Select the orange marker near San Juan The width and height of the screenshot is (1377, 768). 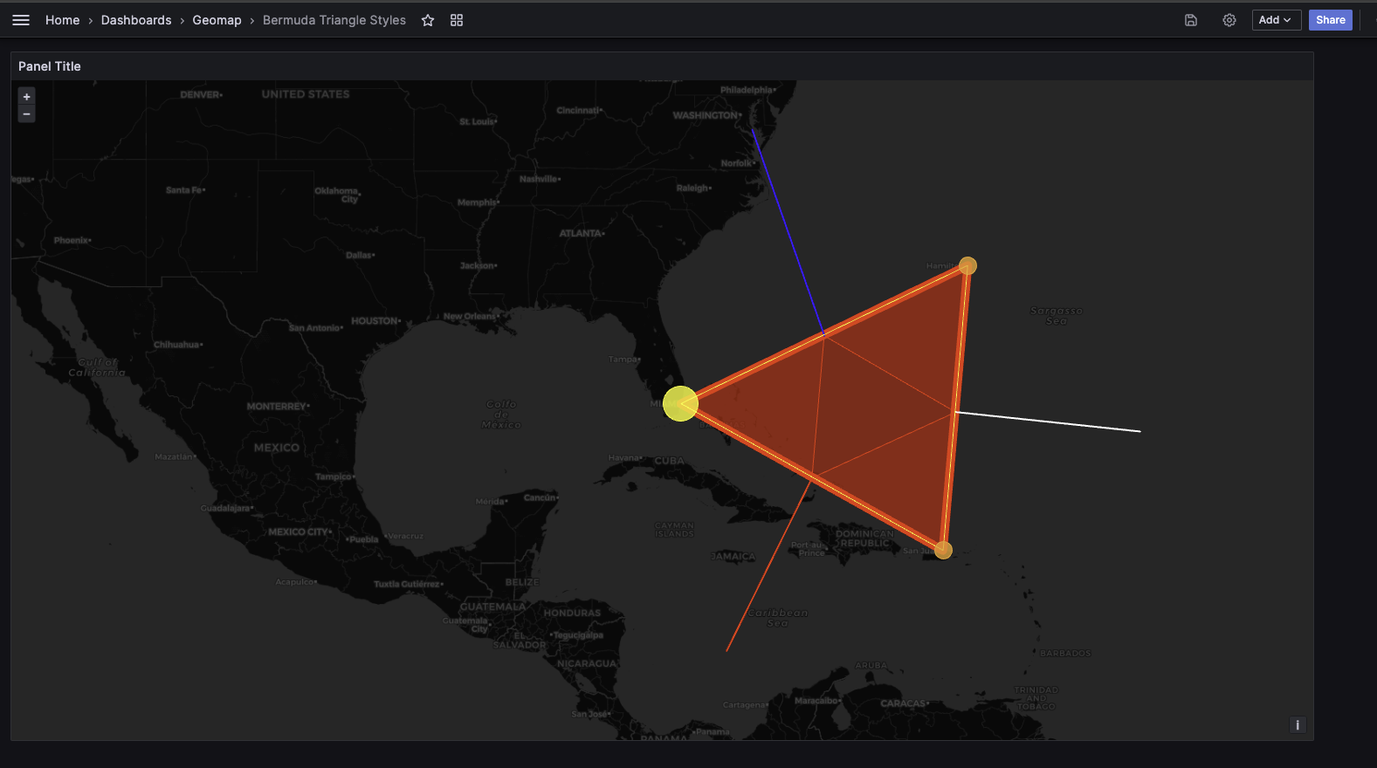tap(943, 550)
